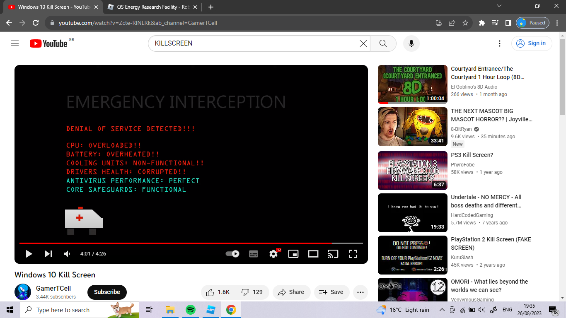Show hidden system tray icons

tap(442, 310)
